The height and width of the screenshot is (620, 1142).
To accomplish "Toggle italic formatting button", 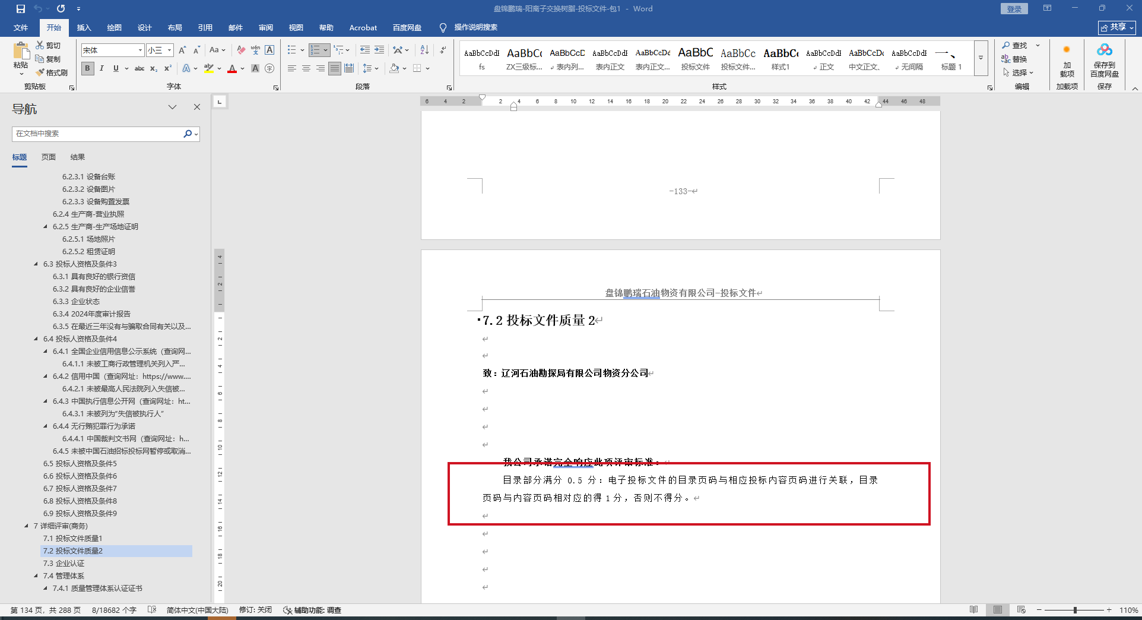I will point(101,69).
